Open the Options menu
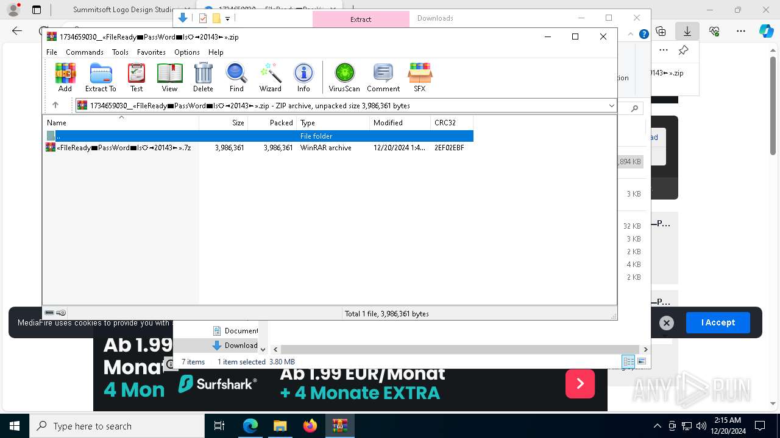The width and height of the screenshot is (780, 438). coord(187,52)
